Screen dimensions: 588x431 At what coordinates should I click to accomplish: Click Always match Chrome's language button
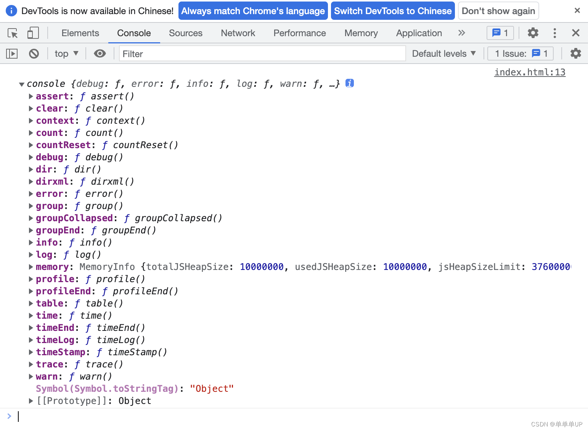[x=253, y=11]
